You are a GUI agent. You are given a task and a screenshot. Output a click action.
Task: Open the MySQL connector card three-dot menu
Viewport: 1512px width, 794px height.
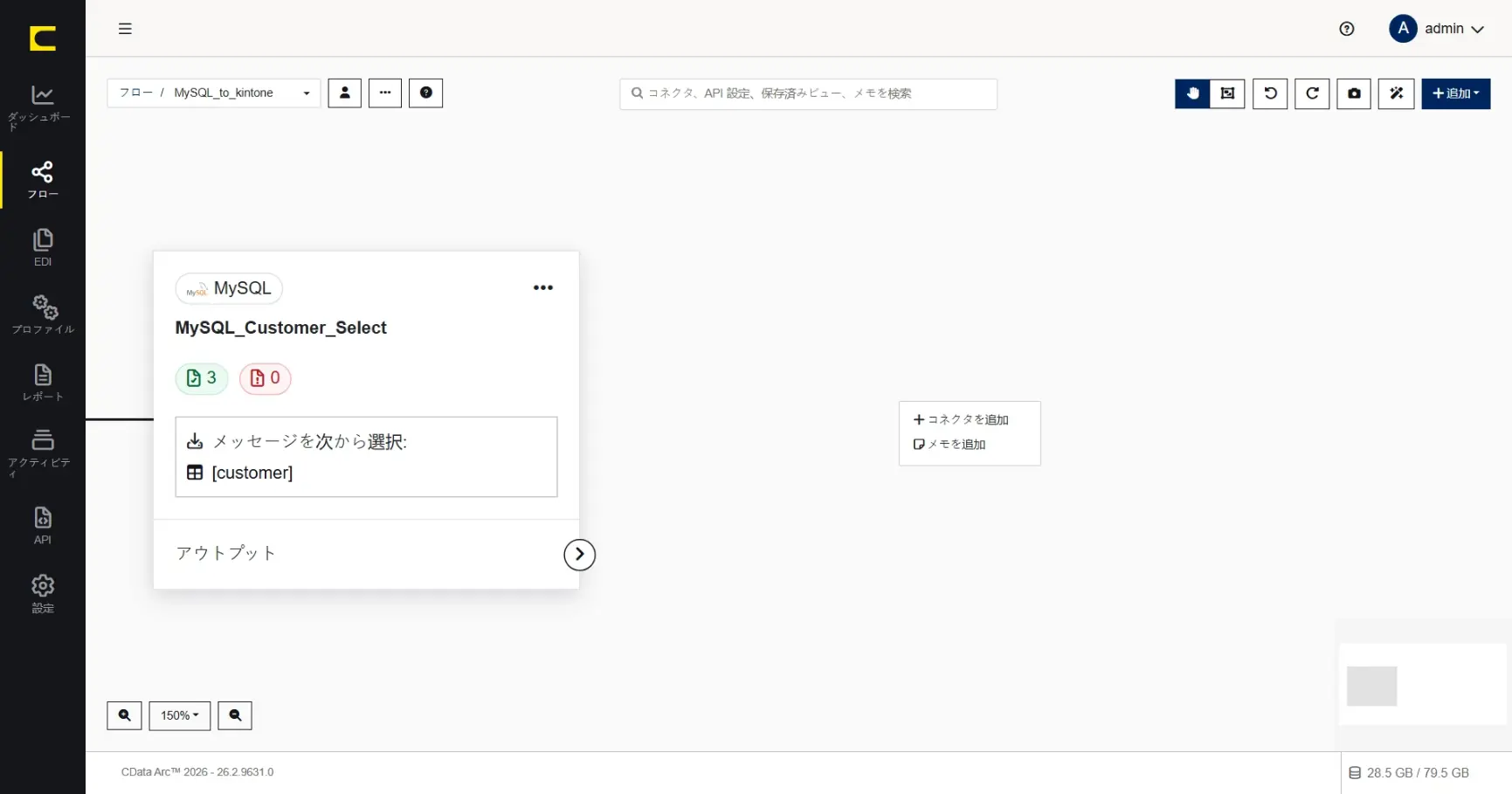pyautogui.click(x=542, y=287)
